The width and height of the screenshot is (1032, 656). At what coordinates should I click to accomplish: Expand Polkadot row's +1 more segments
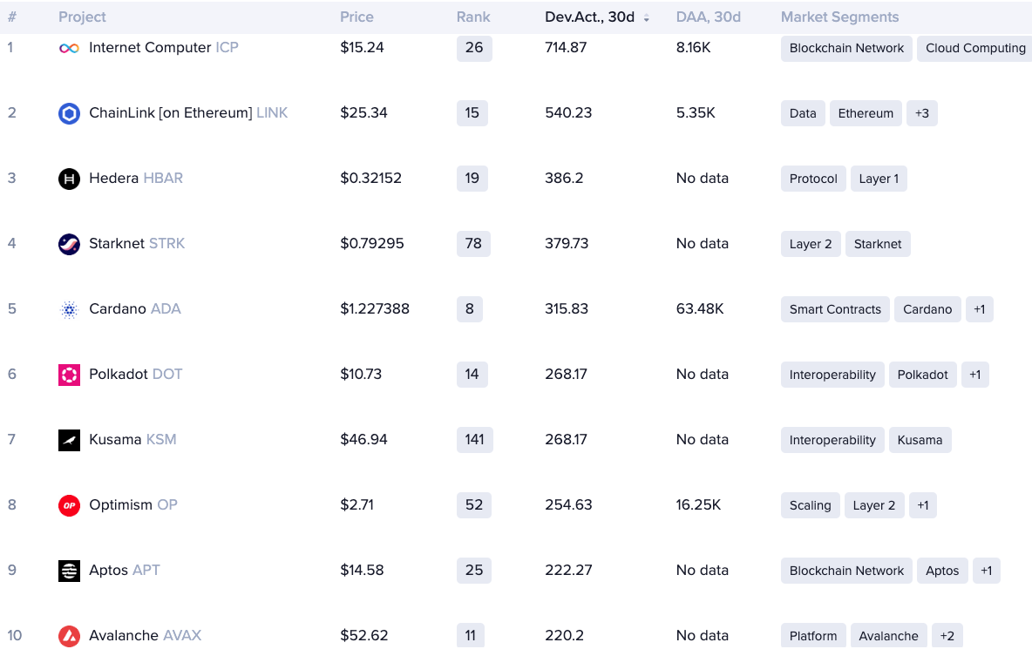pyautogui.click(x=974, y=375)
